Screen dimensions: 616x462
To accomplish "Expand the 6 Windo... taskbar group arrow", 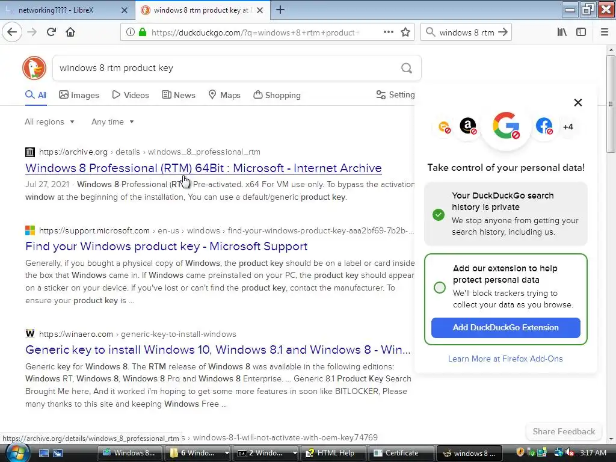I will coord(227,453).
